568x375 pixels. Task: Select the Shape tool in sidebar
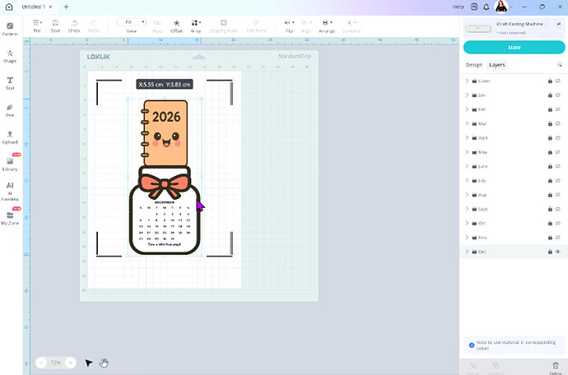10,55
